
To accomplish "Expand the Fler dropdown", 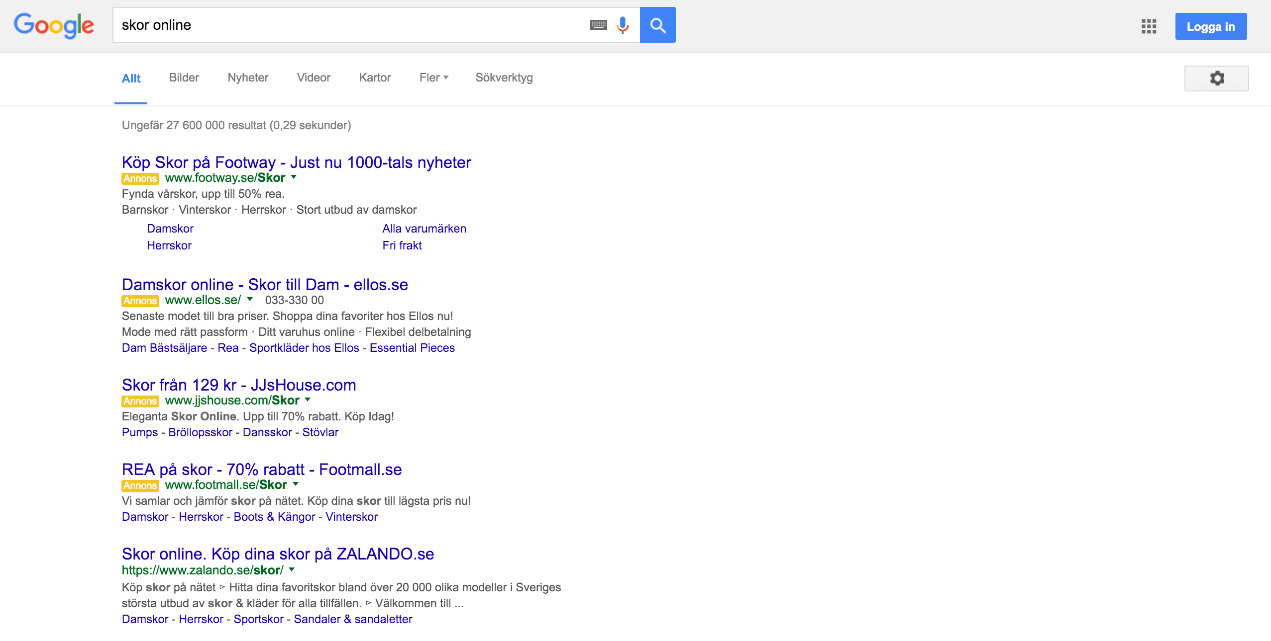I will [434, 78].
